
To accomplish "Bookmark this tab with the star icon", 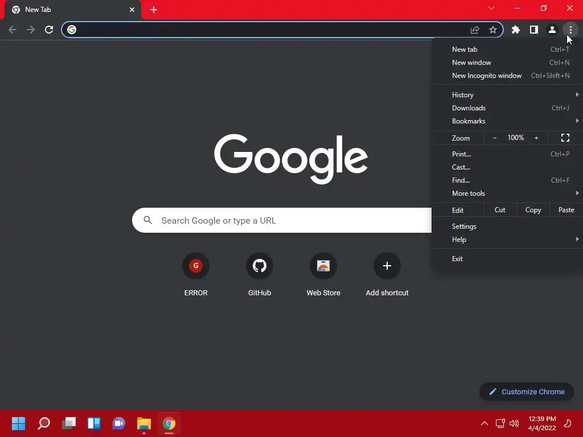I will coord(493,30).
